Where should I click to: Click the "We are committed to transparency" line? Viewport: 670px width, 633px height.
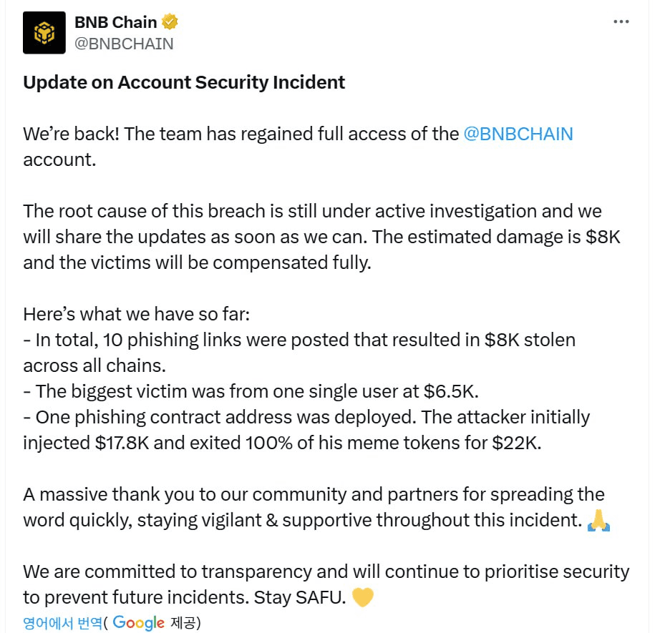(326, 571)
